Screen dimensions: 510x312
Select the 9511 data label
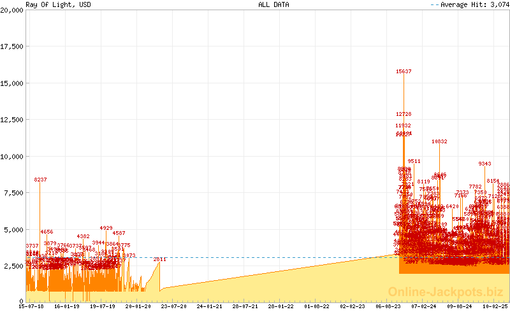(x=414, y=161)
